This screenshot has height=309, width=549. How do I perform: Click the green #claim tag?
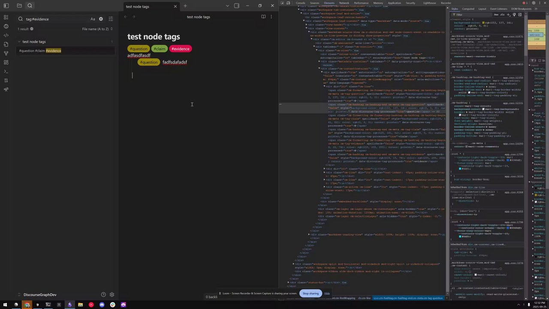coord(160,48)
